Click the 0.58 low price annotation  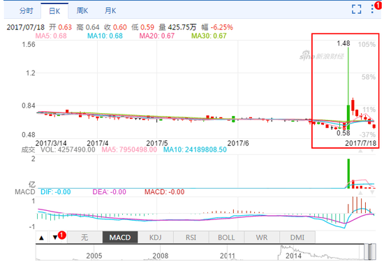coord(343,133)
